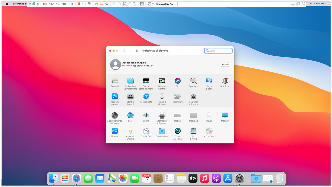The width and height of the screenshot is (332, 187).
Task: Open FaceTime from the Dock
Action: click(x=135, y=178)
